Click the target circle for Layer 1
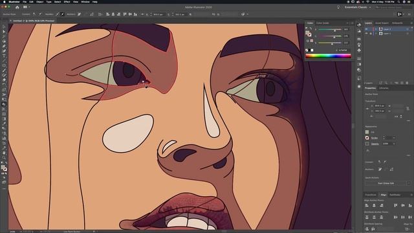The height and width of the screenshot is (233, 414). [x=408, y=34]
